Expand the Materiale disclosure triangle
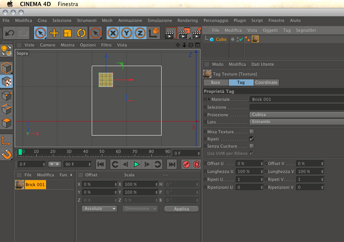344x242 pixels. 209,99
